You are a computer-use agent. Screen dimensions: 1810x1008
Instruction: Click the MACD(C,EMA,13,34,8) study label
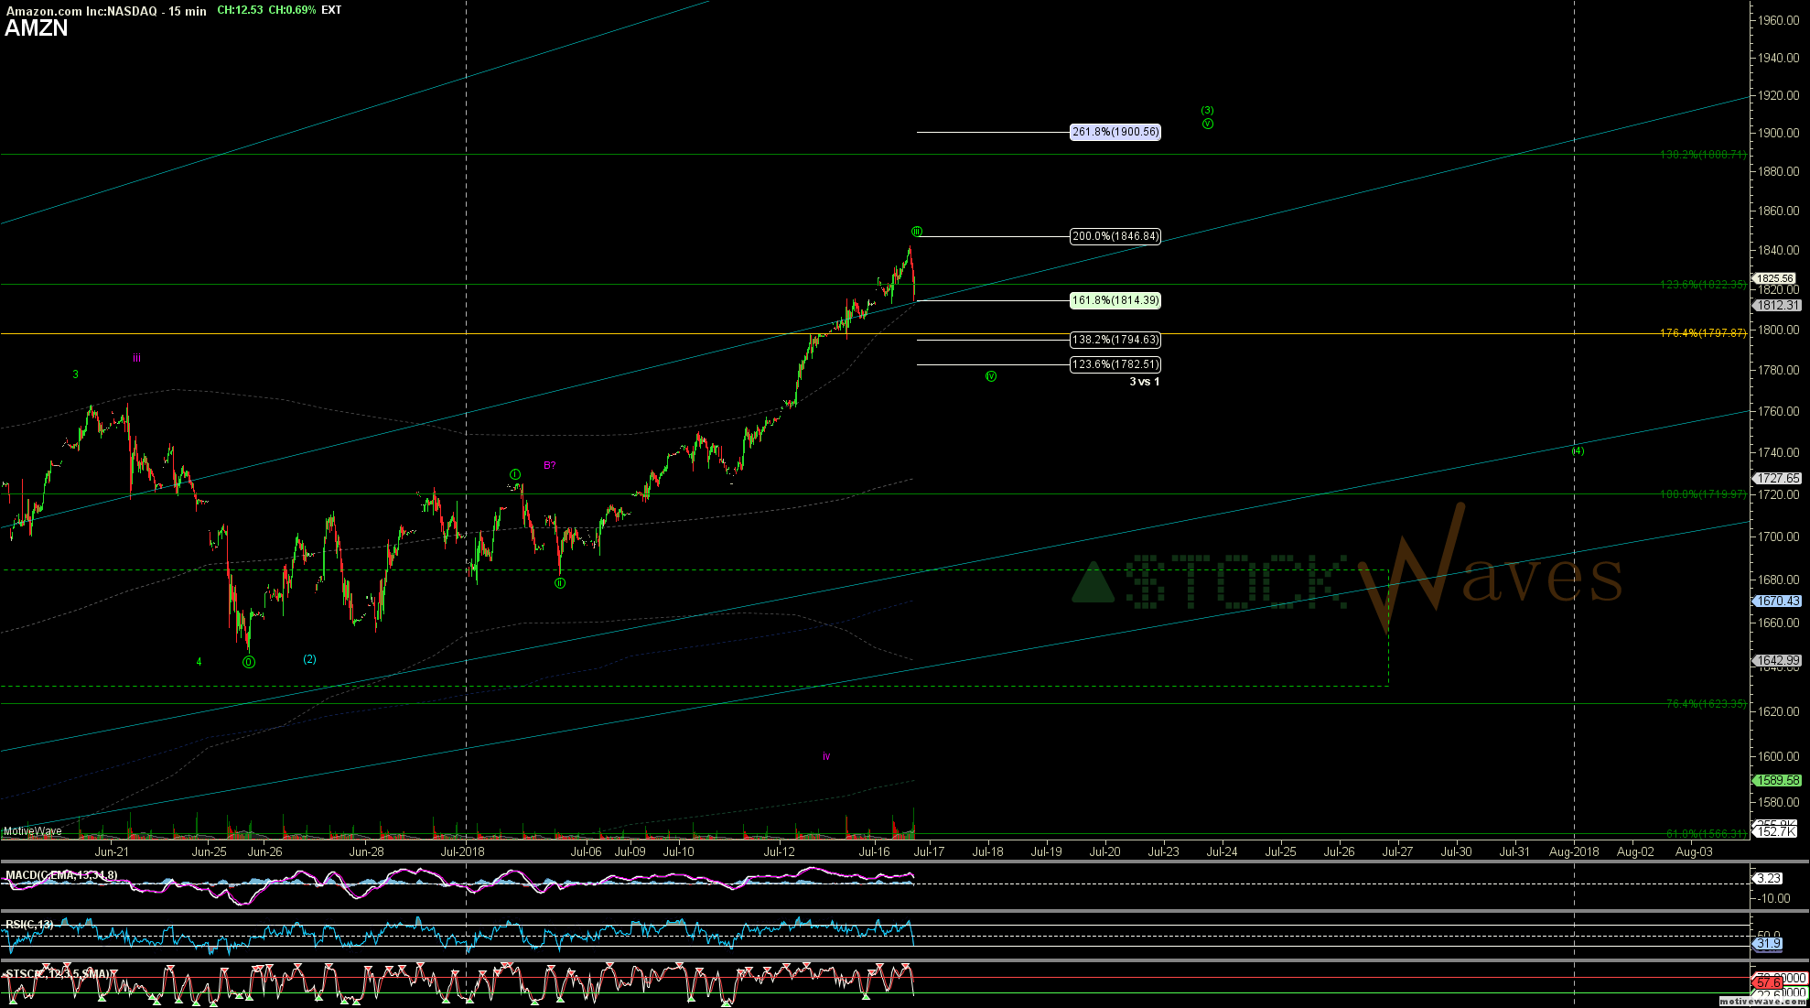tap(61, 876)
